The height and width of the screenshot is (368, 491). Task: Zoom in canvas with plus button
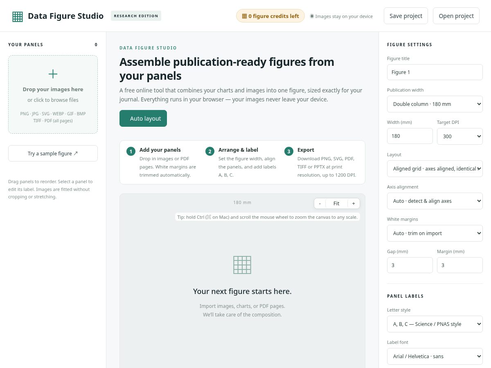pyautogui.click(x=354, y=203)
